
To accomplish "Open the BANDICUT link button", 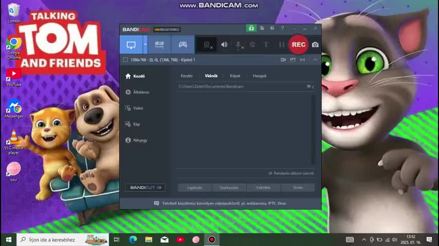I will pos(145,188).
